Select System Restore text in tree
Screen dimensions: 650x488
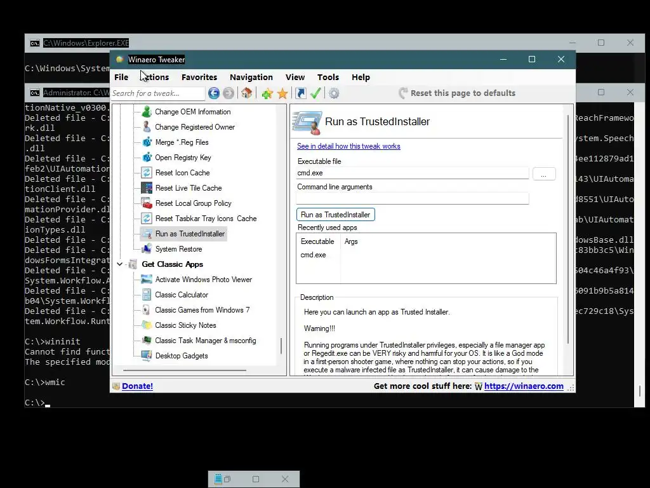[178, 249]
